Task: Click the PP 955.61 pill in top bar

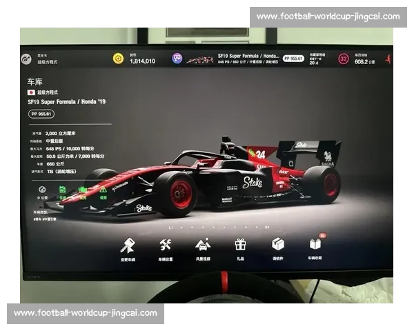Action: (x=293, y=59)
